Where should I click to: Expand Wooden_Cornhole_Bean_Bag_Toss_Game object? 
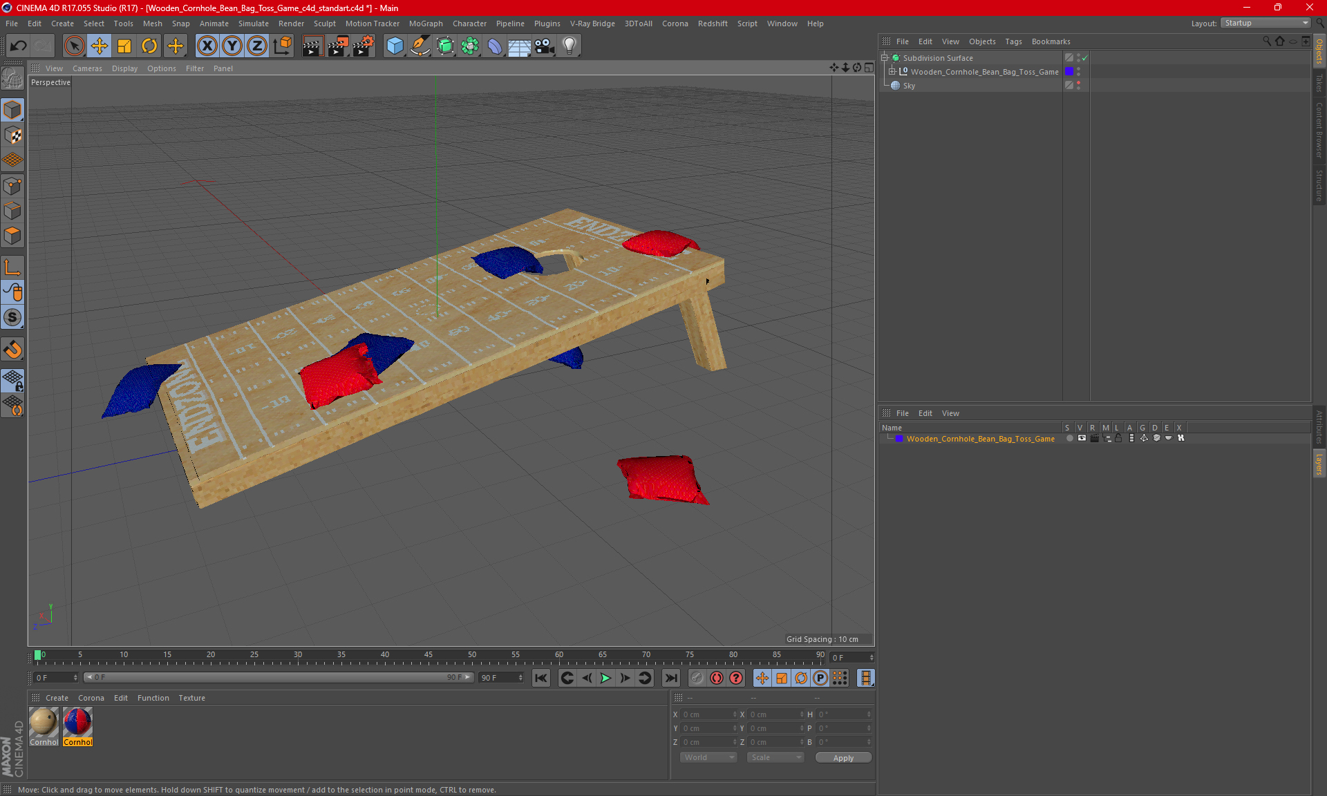(x=892, y=71)
